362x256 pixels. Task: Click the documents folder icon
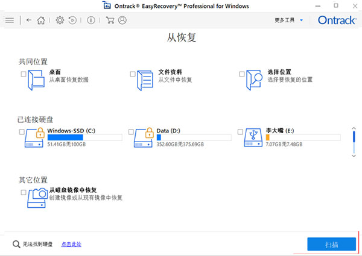click(x=145, y=80)
